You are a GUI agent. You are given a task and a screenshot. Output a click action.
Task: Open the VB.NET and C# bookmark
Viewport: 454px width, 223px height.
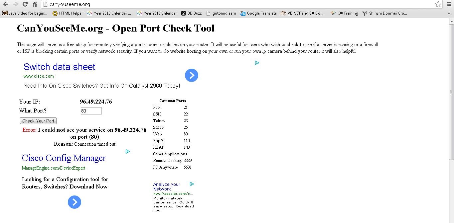302,13
